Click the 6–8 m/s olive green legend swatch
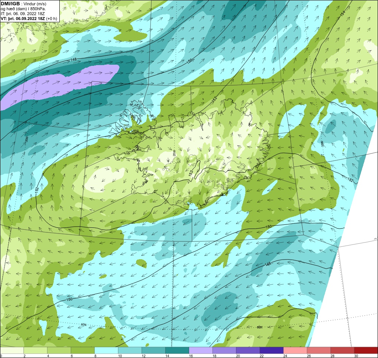Viewport: 378px width, 358px height. coord(83,350)
